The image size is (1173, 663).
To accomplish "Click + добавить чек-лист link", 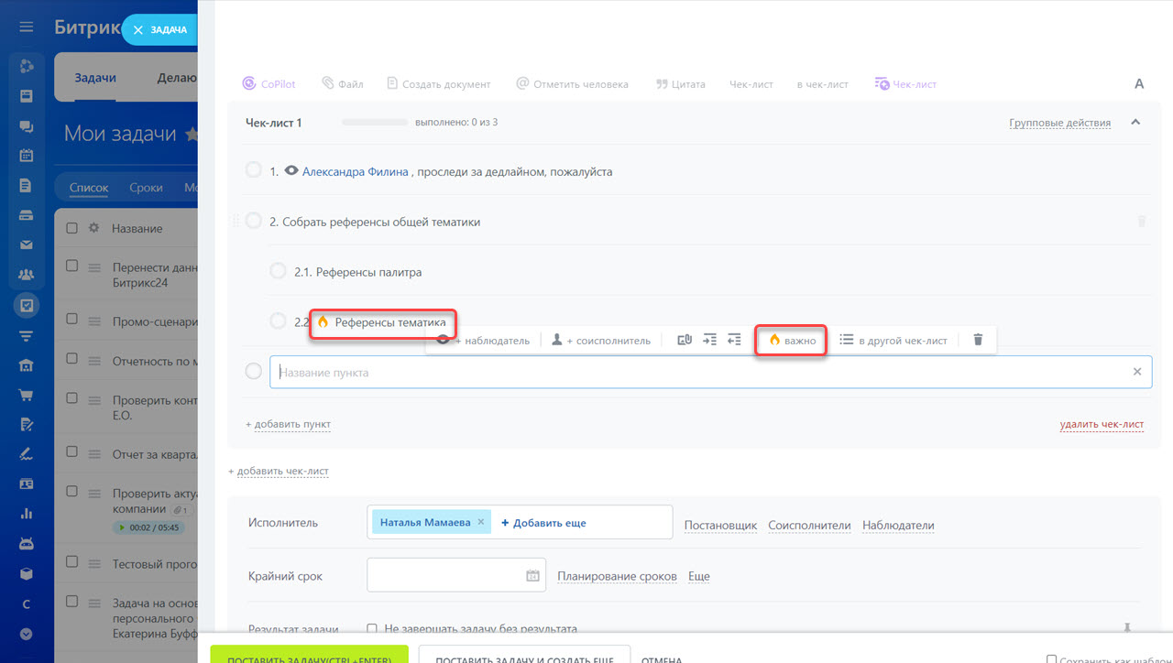I will 279,471.
